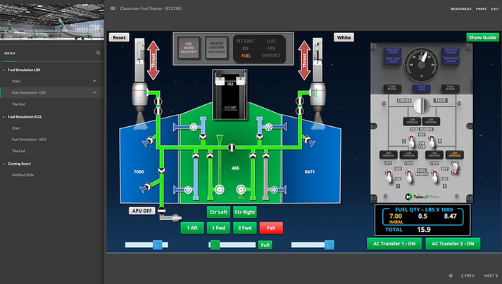Go to next slide with NEXT
Image resolution: width=502 pixels, height=284 pixels.
491,276
